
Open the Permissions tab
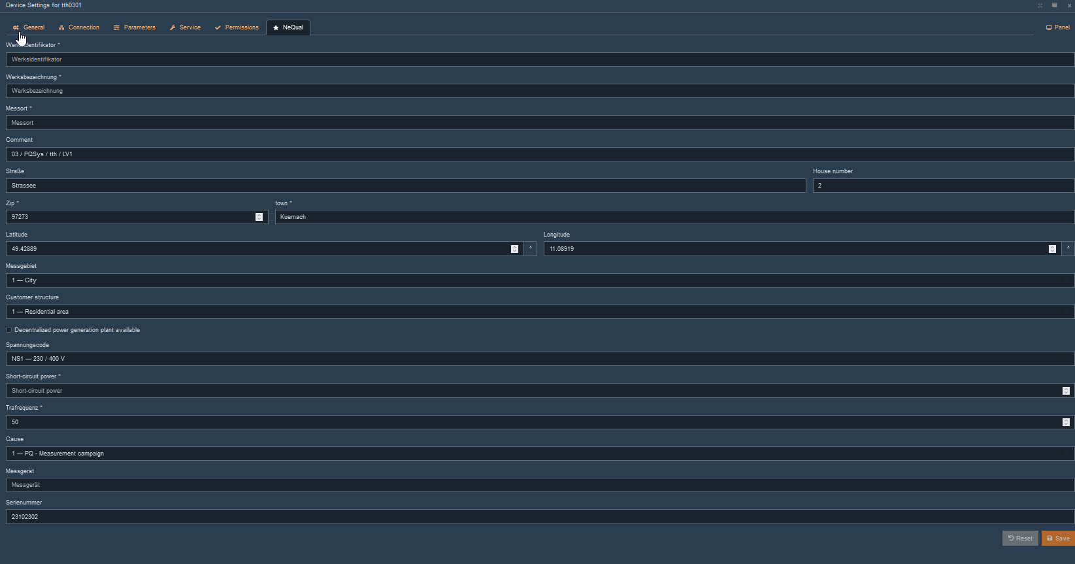[x=237, y=27]
